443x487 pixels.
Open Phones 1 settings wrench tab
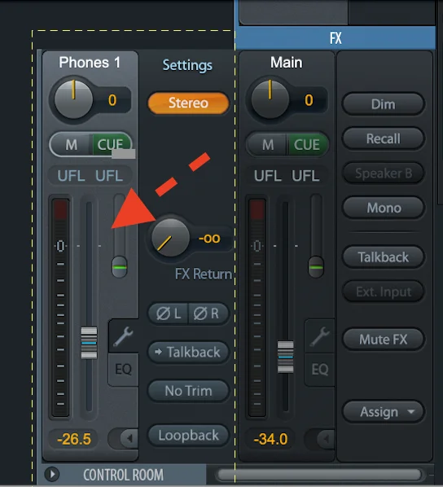click(123, 336)
